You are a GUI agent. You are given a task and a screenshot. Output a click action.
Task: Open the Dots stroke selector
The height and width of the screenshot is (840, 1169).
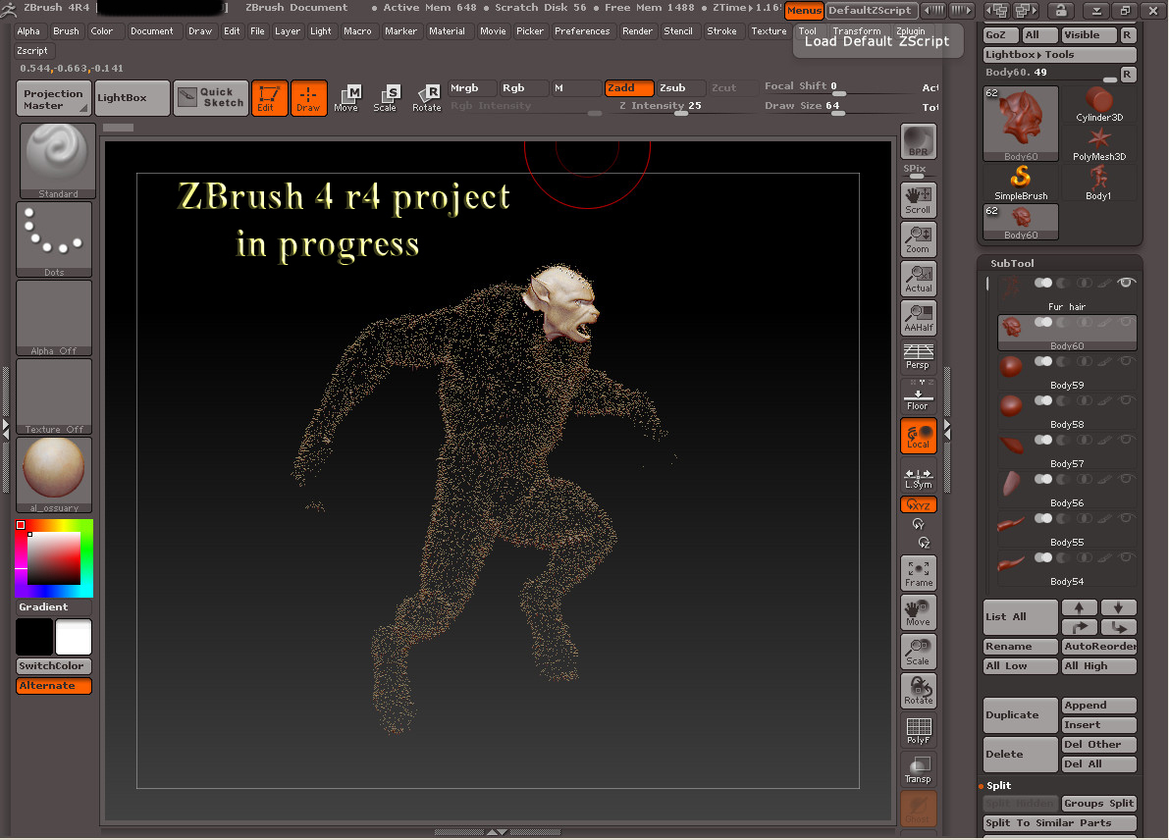click(x=54, y=239)
